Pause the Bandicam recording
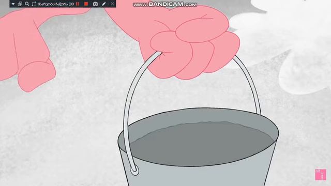331x186 pixels. pos(78,4)
